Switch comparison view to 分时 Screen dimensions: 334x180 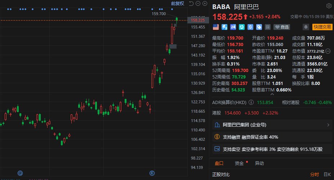coord(314,175)
